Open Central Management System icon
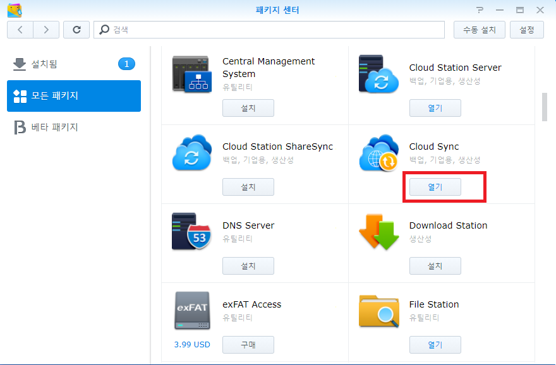The height and width of the screenshot is (365, 556). tap(192, 74)
